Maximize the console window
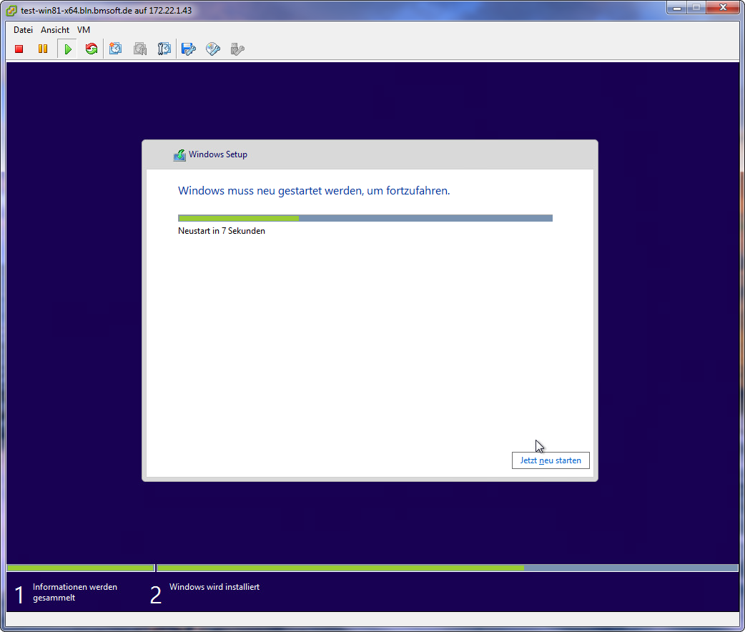This screenshot has height=632, width=745. coord(696,8)
